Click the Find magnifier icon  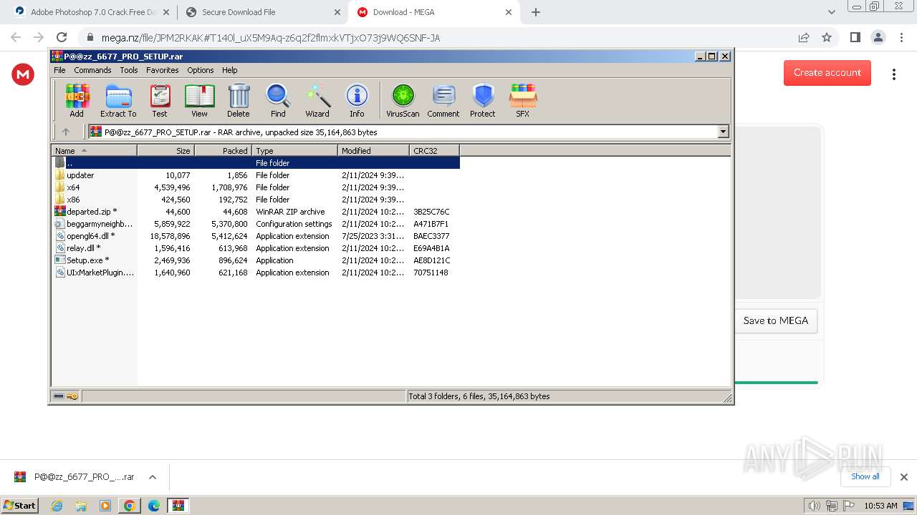(x=278, y=101)
